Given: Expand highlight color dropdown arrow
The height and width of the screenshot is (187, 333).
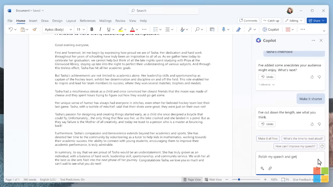Looking at the screenshot, I should [125, 30].
